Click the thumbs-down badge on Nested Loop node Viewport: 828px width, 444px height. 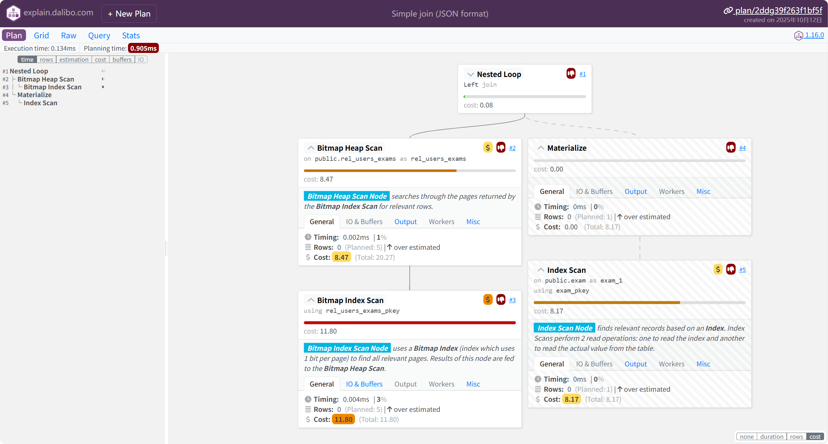tap(571, 74)
